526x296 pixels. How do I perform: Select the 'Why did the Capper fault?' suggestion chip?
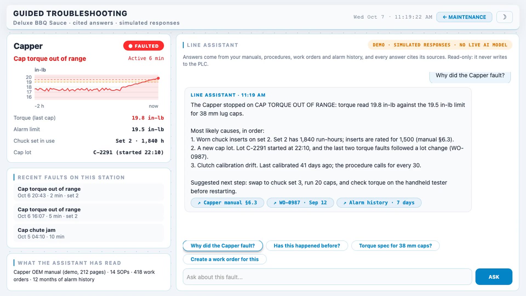pos(223,246)
